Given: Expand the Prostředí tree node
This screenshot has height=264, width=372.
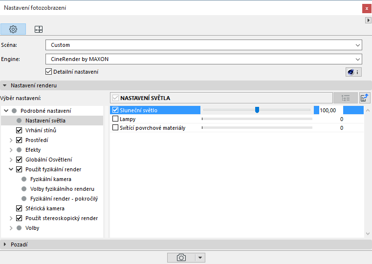Looking at the screenshot, I should point(11,140).
